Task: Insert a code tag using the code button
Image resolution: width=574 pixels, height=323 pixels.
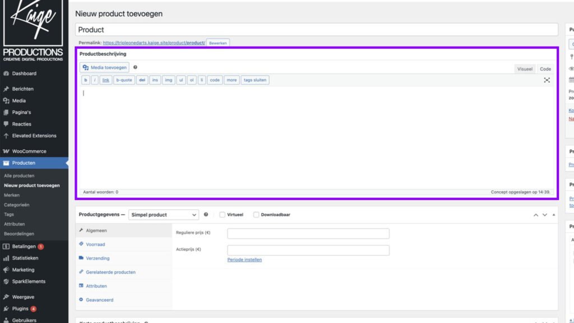Action: (215, 80)
